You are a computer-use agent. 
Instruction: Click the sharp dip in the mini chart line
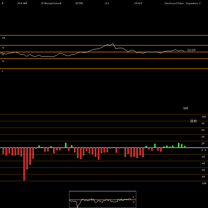pyautogui.click(x=77, y=207)
